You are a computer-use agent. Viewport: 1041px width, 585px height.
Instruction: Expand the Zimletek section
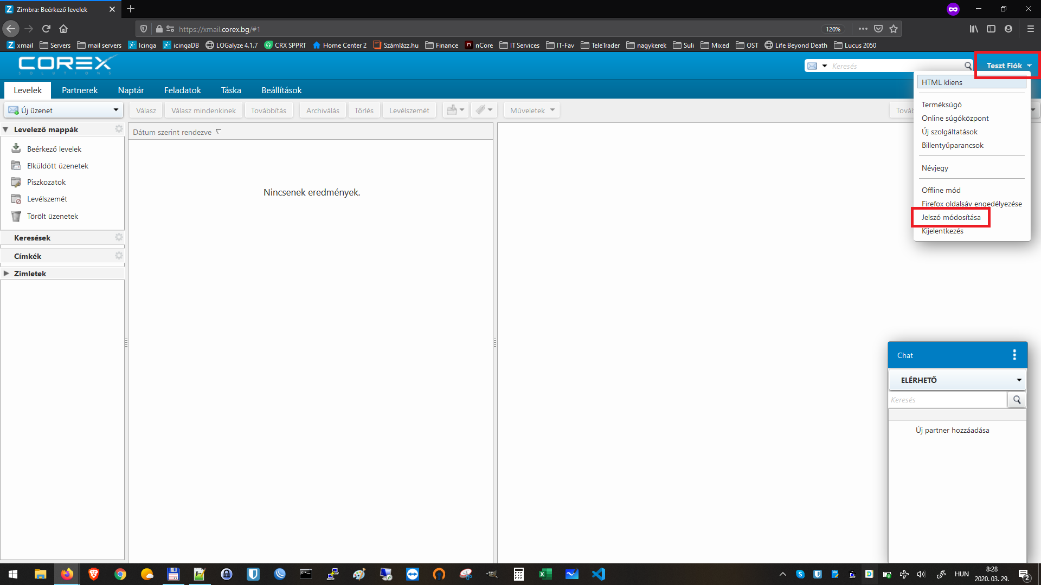coord(6,274)
